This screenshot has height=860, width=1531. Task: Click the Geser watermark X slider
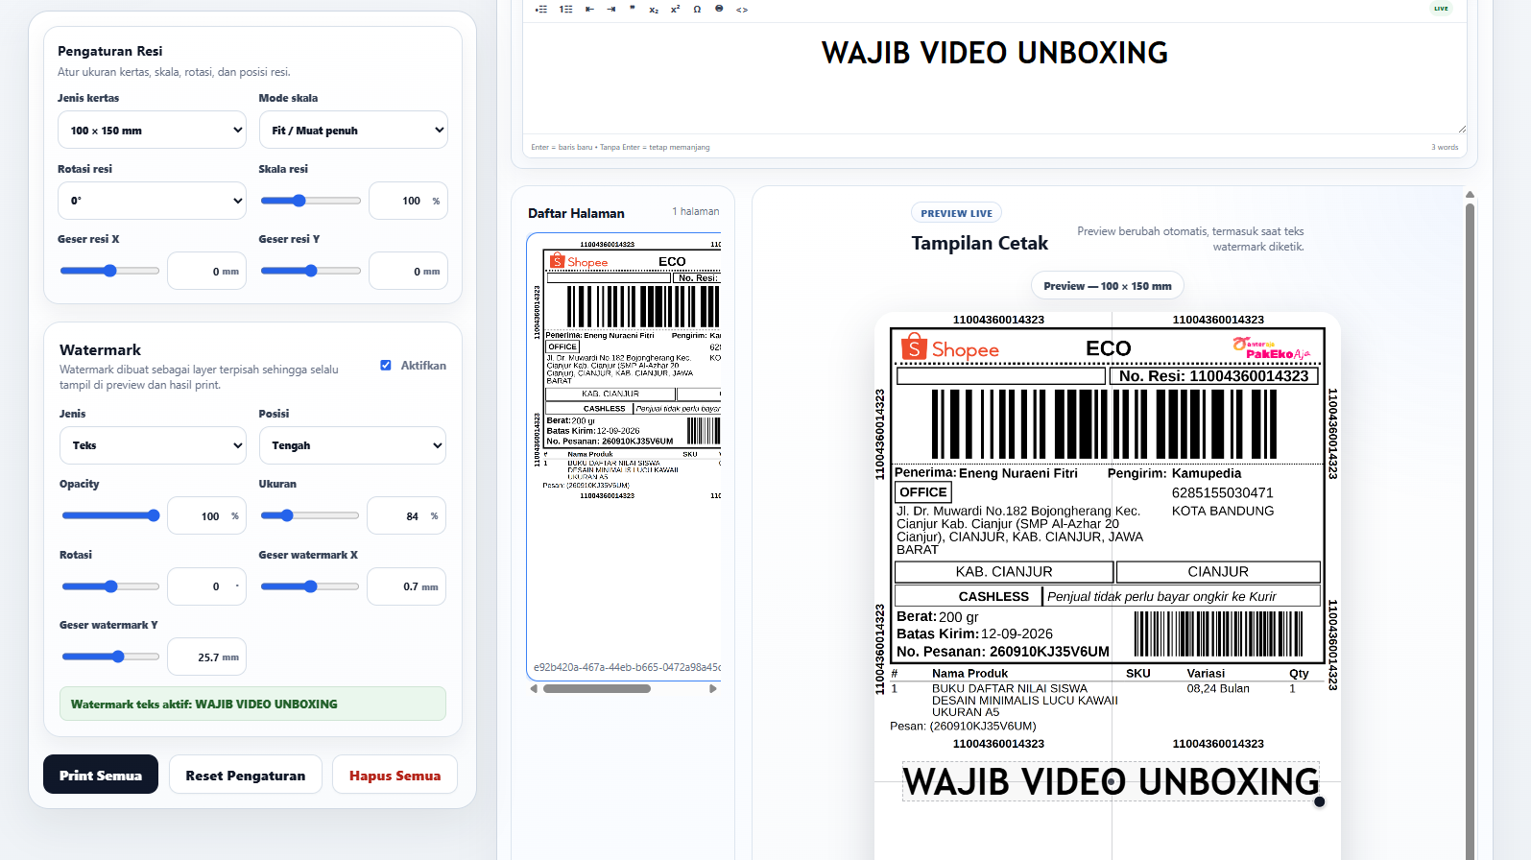click(x=309, y=586)
